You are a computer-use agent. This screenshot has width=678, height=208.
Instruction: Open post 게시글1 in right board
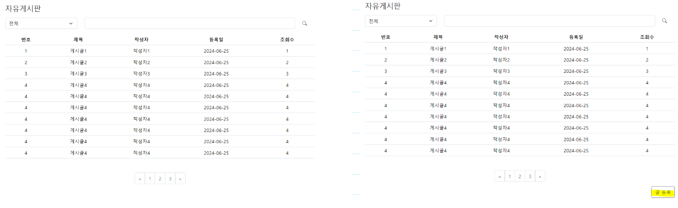click(438, 48)
